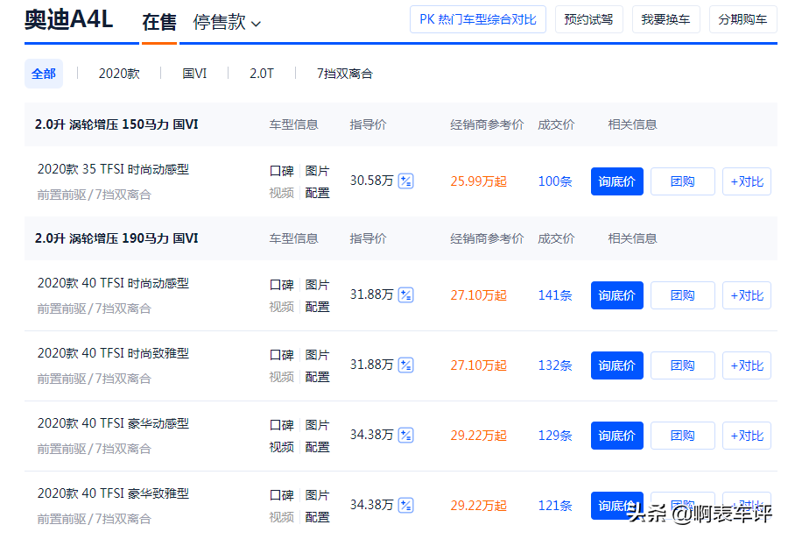Click price calculator icon beside 30.58万
This screenshot has height=539, width=788.
(405, 181)
